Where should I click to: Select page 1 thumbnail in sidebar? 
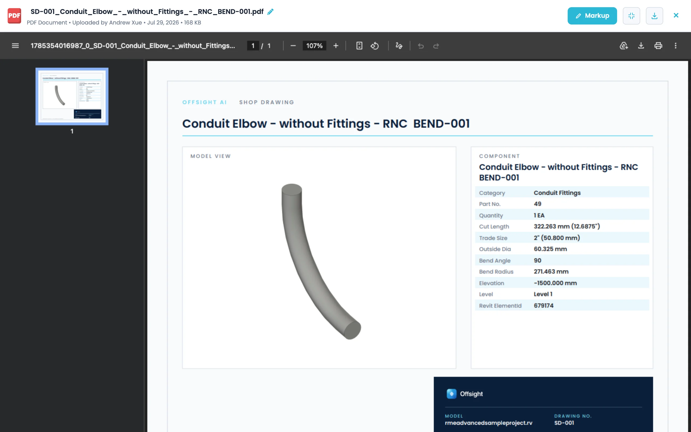click(72, 96)
